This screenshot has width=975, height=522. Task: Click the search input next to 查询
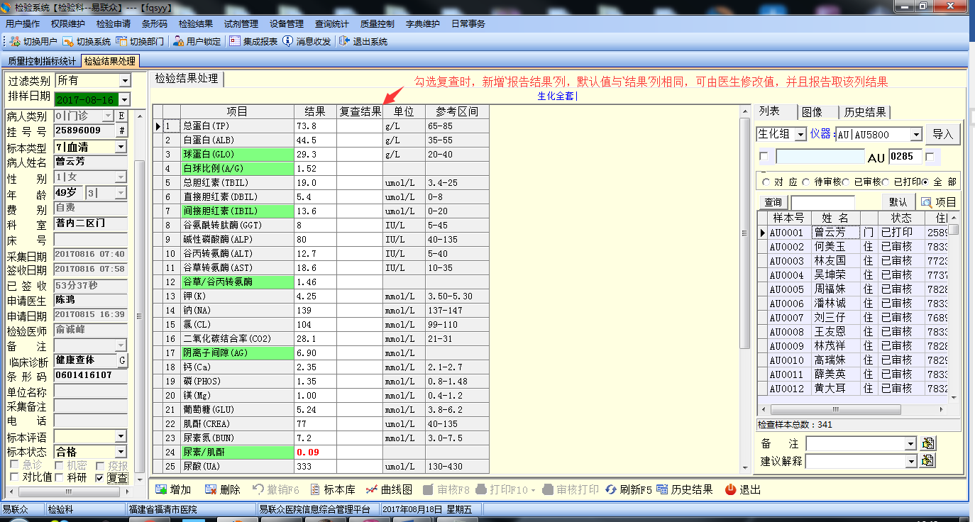pyautogui.click(x=822, y=202)
